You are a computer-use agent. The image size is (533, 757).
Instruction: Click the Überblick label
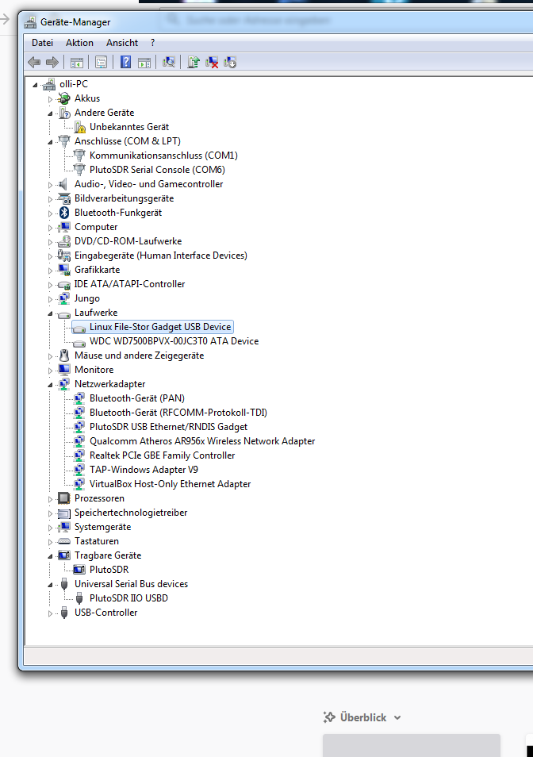(x=363, y=717)
